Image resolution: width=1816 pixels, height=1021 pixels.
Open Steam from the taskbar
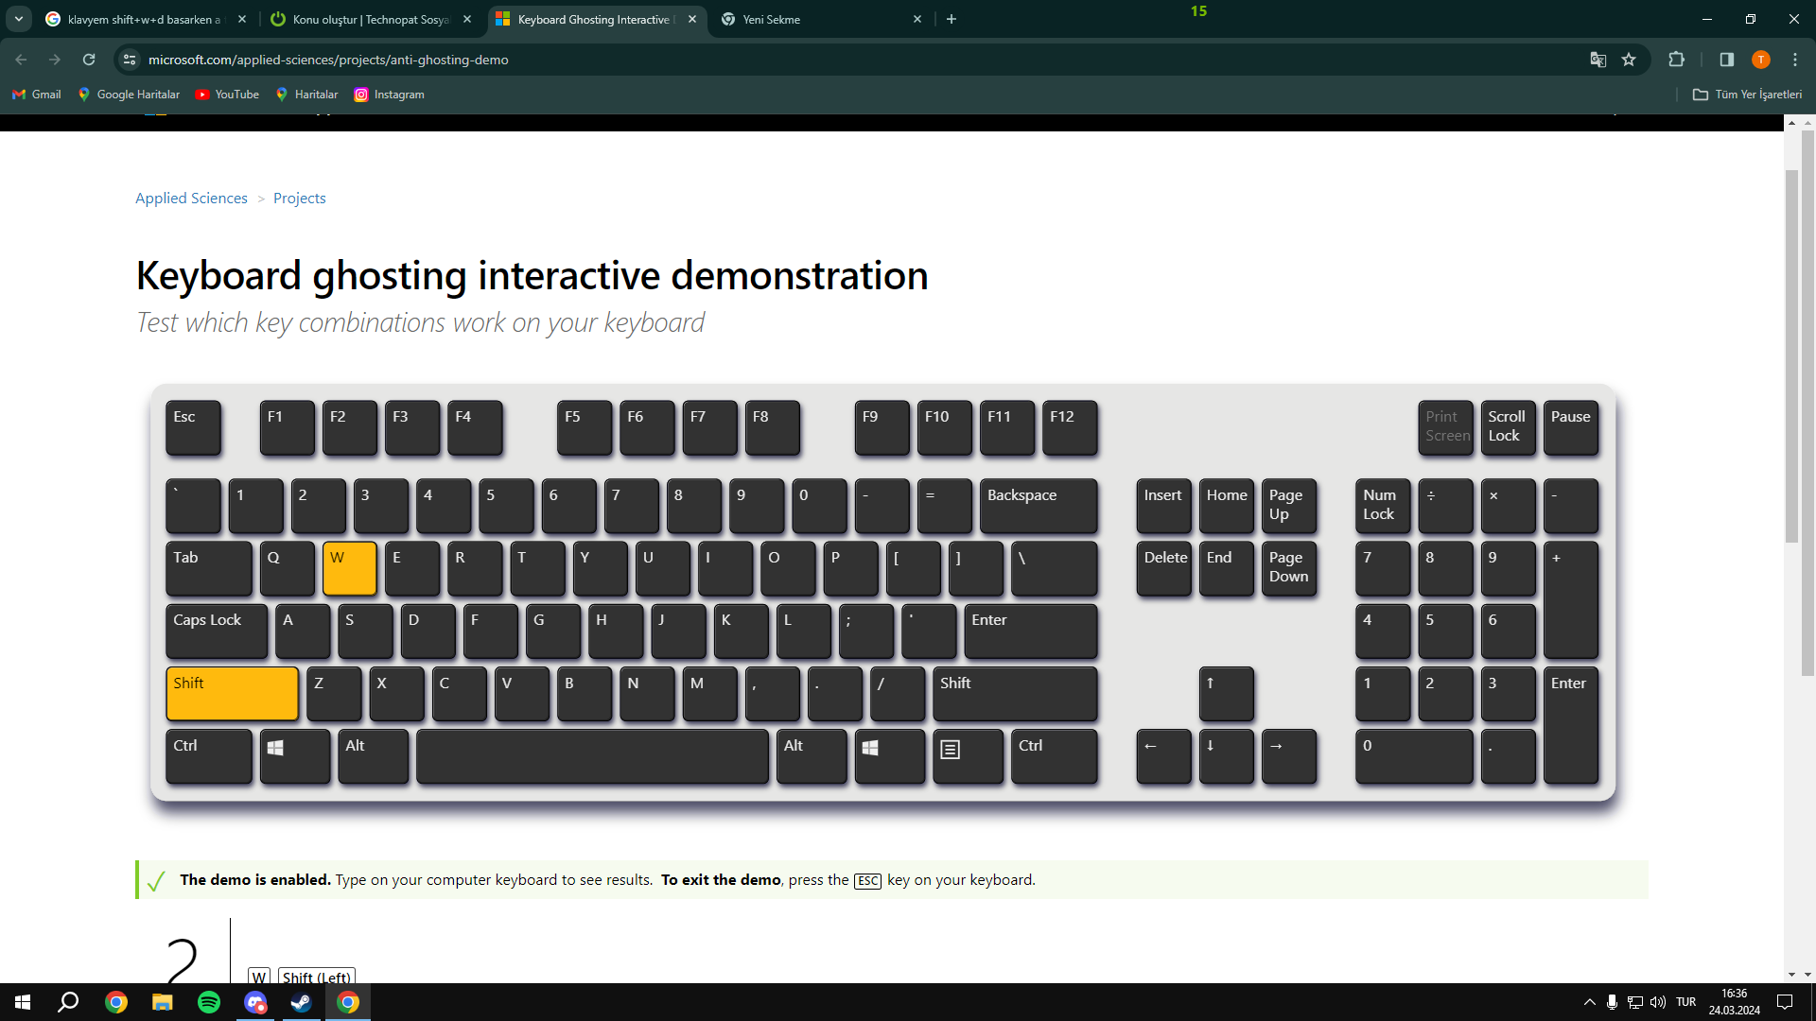(301, 1002)
